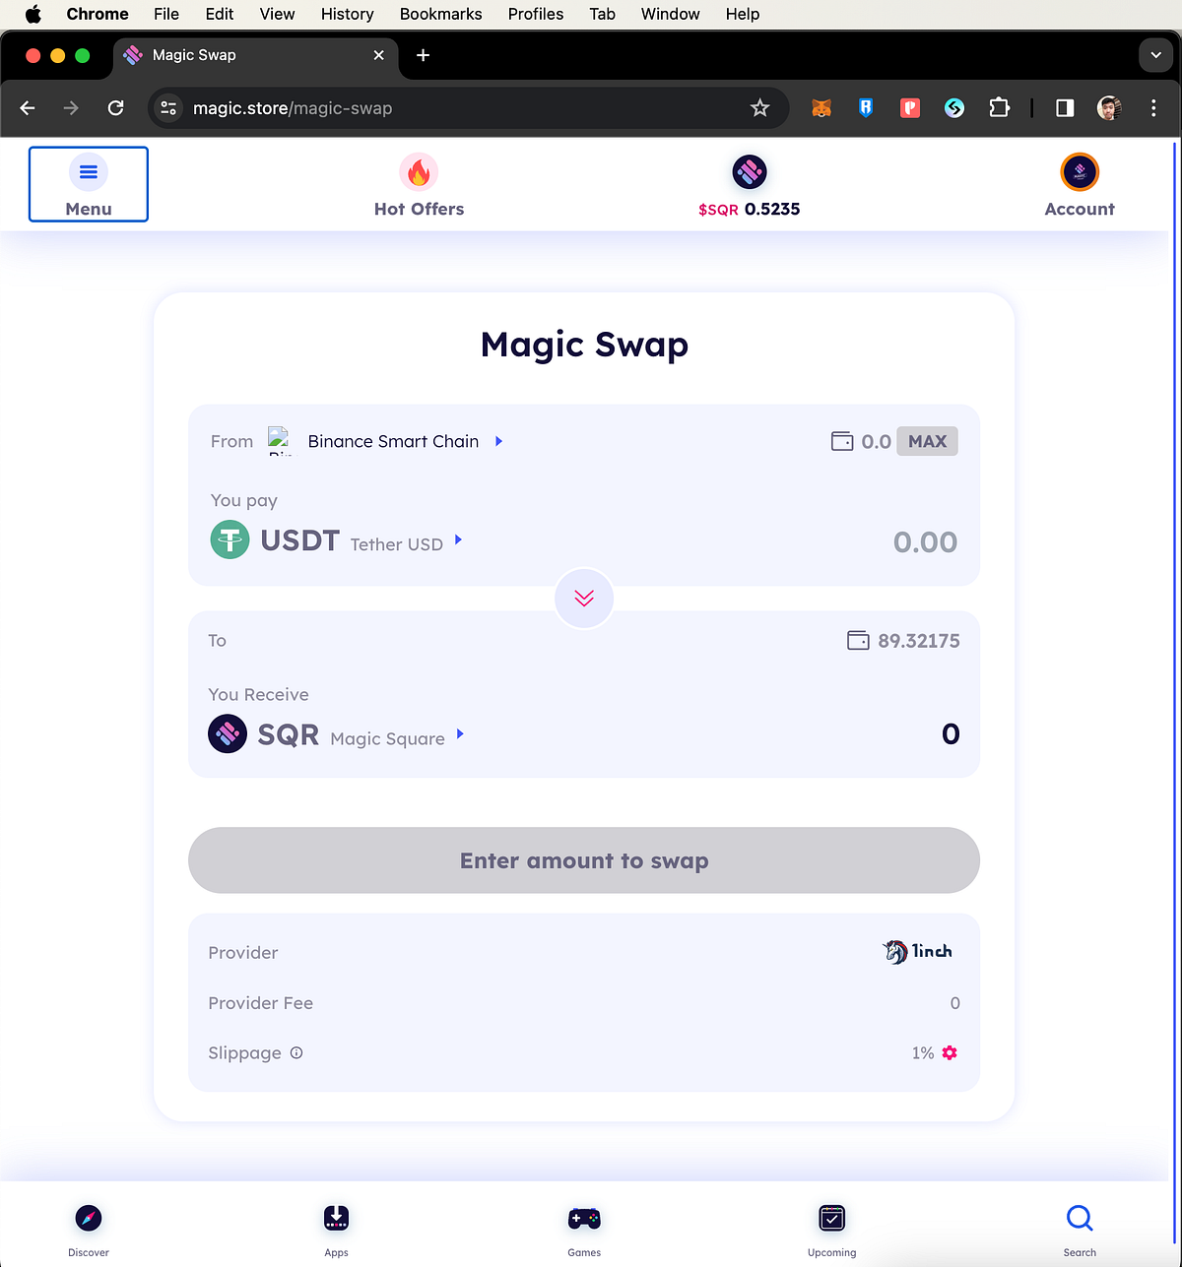Click the USDT Tether token icon
This screenshot has height=1267, width=1182.
point(229,539)
